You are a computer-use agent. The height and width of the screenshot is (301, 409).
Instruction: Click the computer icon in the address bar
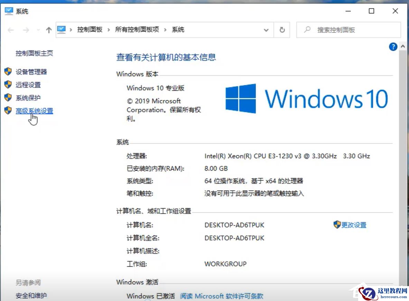(62, 30)
